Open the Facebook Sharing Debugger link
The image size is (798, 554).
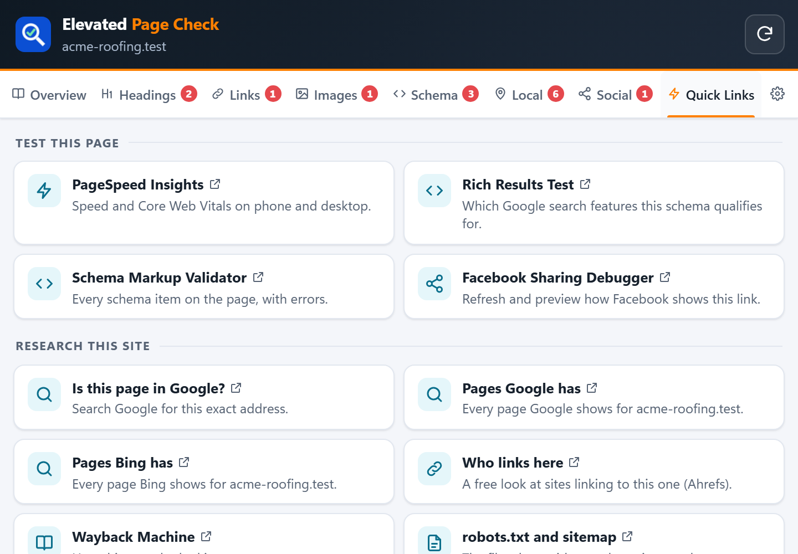tap(594, 286)
